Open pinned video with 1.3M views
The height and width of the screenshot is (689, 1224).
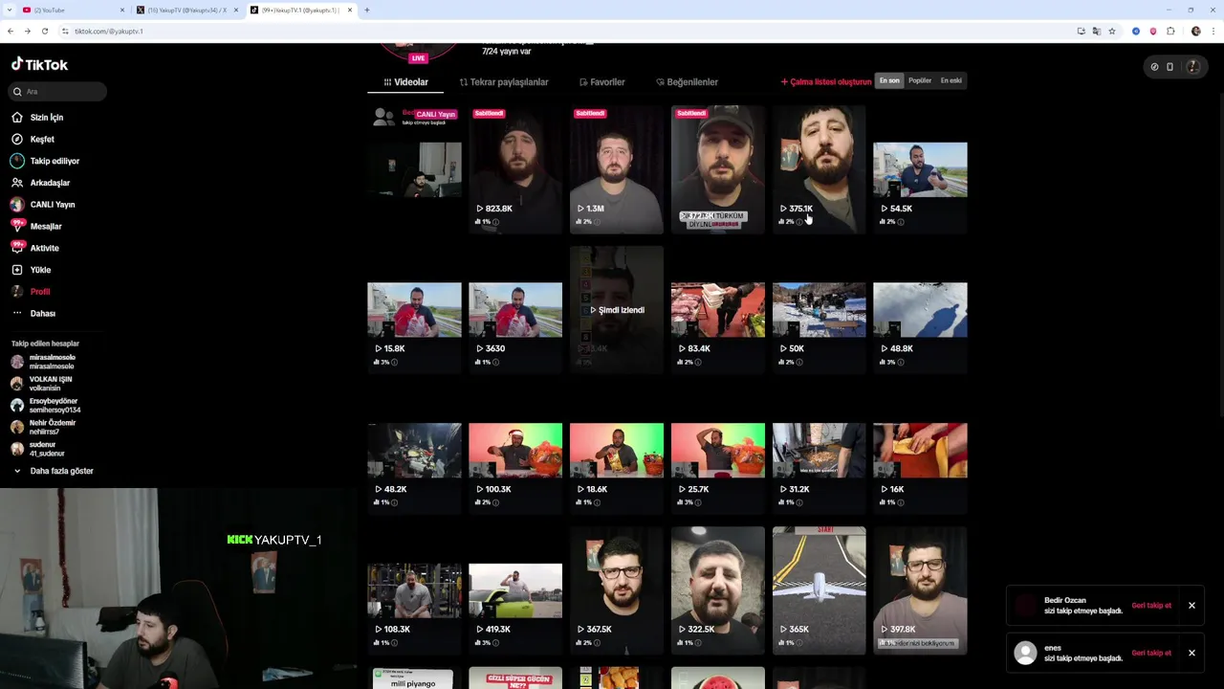coord(617,169)
